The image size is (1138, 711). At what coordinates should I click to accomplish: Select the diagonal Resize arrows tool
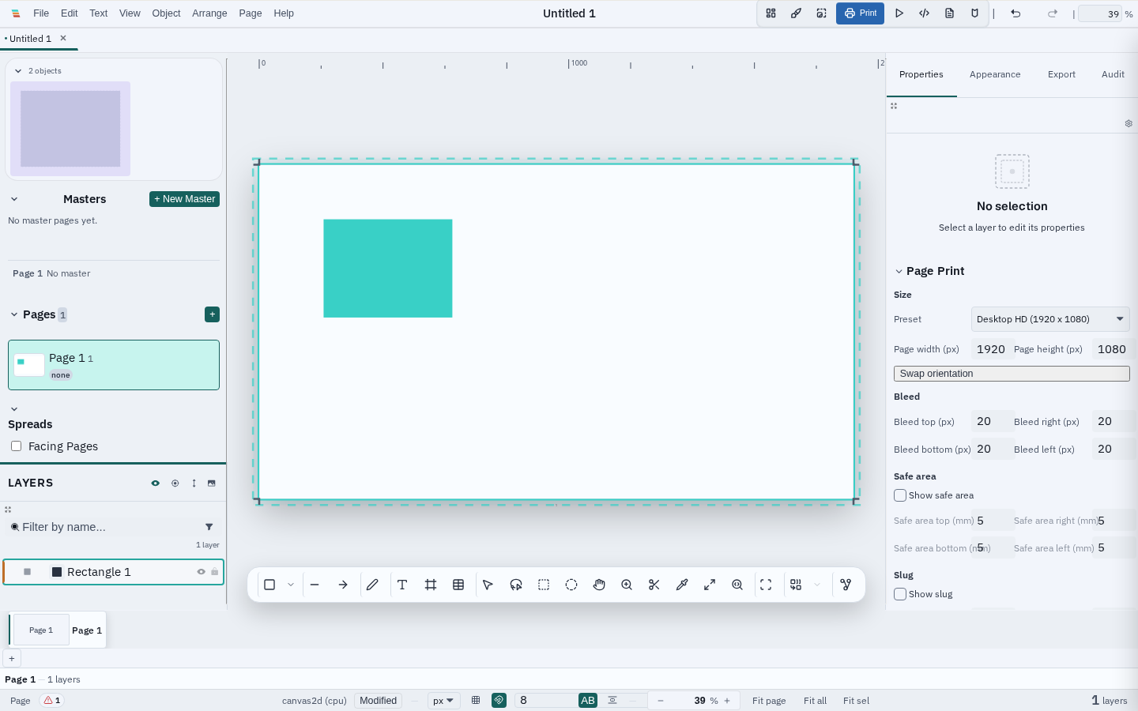(710, 585)
